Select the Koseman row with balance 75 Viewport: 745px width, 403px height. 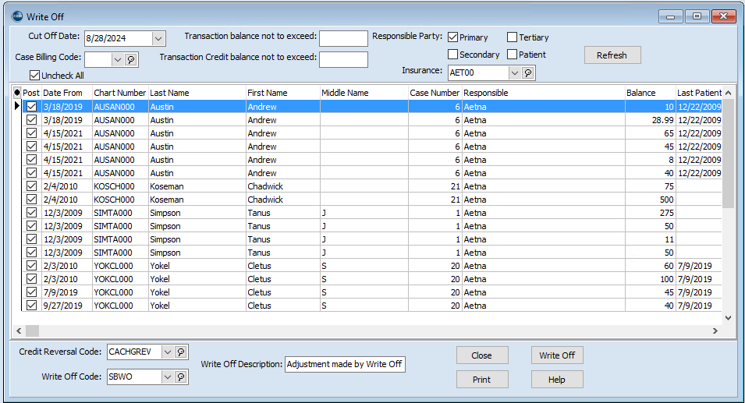373,186
